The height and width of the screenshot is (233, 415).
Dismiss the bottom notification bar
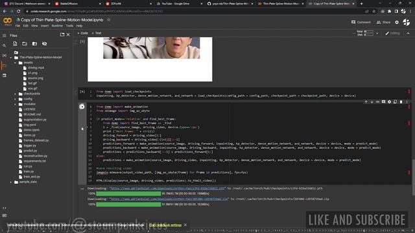(185, 225)
